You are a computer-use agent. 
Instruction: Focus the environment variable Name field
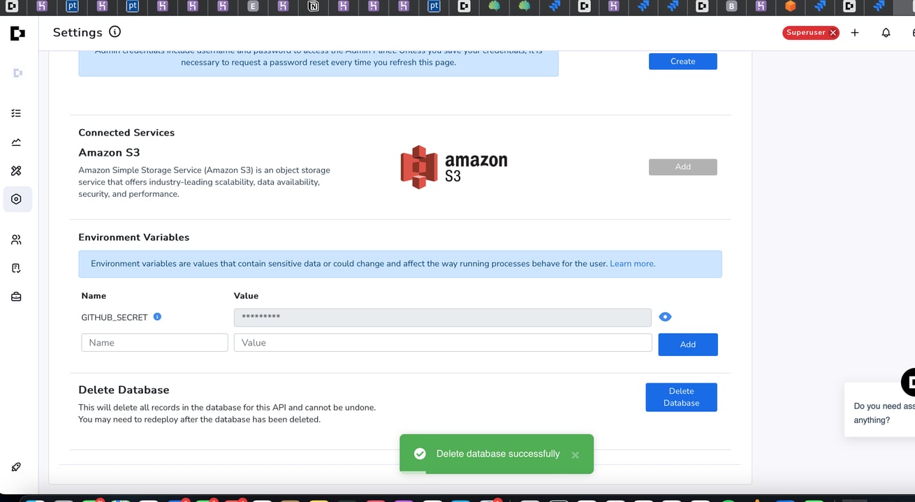(154, 343)
